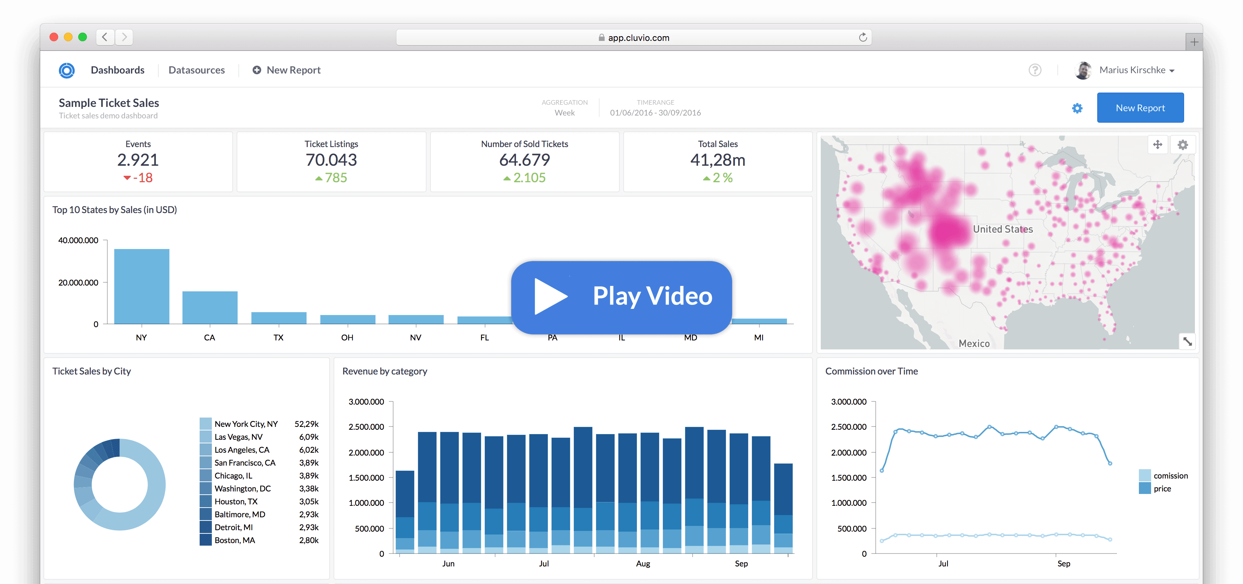Open dashboard settings gear icon
Screen dimensions: 1243x584
point(1077,108)
